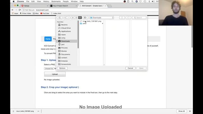Click the address bar showing icoconvert.com
Viewport: 203px width, 114px height.
(x=90, y=10)
